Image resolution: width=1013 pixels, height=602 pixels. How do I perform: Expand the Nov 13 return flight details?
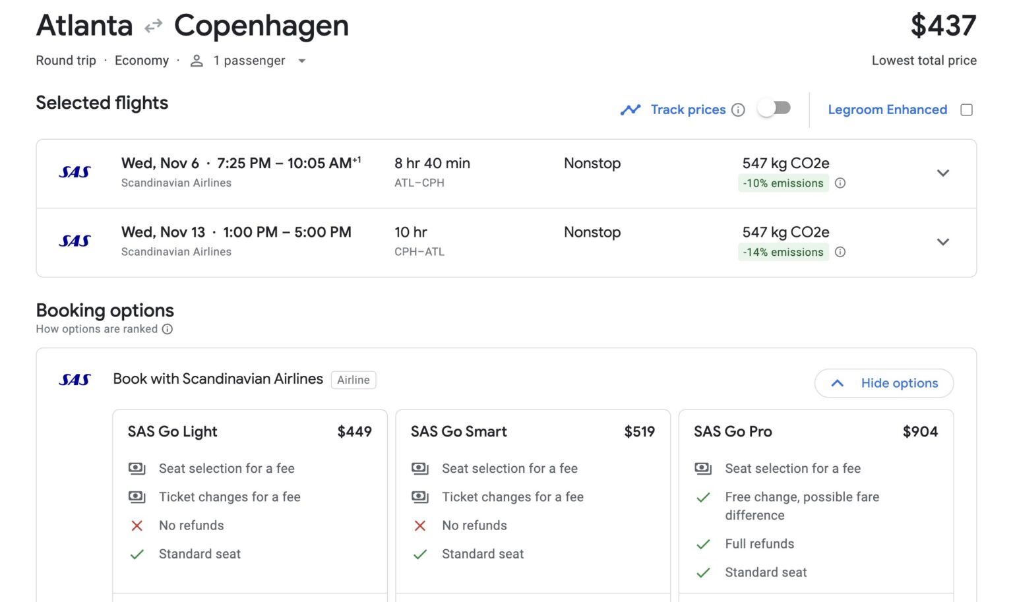pos(943,242)
